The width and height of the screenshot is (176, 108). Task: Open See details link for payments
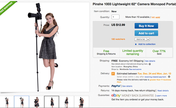[127, 86]
